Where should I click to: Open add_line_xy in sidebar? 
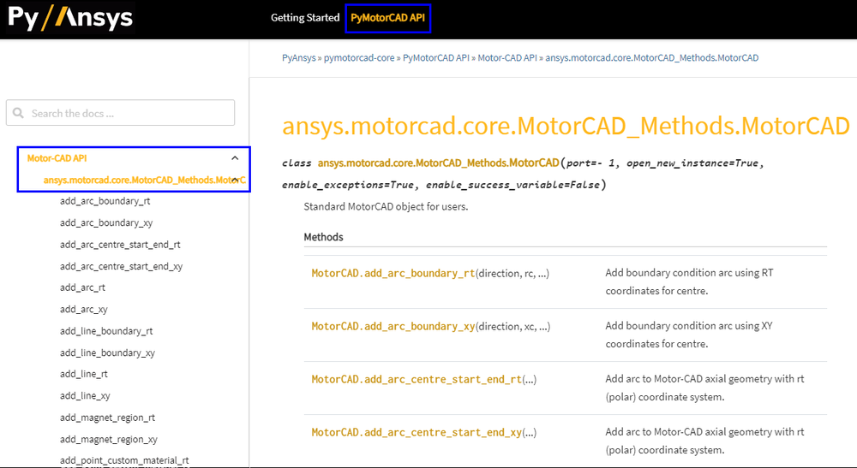click(x=85, y=396)
